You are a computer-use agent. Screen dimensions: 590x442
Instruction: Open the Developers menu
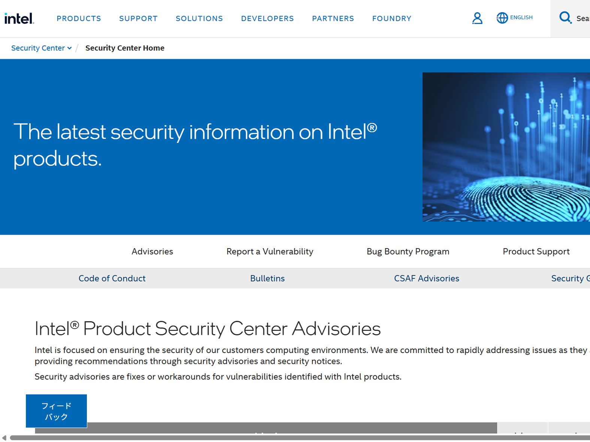(x=267, y=18)
